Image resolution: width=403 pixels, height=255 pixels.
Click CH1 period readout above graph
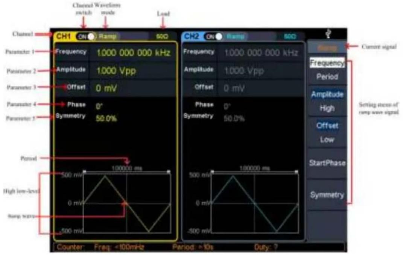(x=127, y=168)
